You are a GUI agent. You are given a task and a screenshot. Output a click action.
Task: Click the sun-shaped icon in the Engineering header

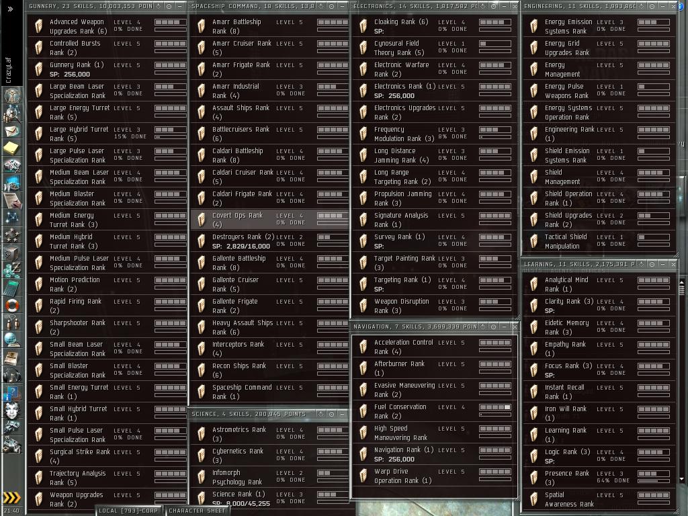642,6
